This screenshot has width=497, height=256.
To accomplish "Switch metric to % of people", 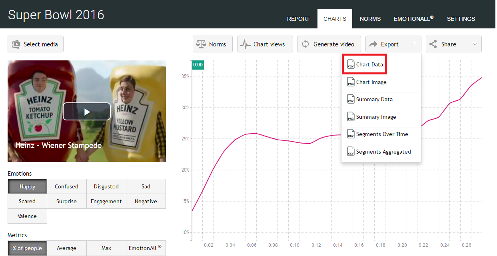I will [x=27, y=248].
